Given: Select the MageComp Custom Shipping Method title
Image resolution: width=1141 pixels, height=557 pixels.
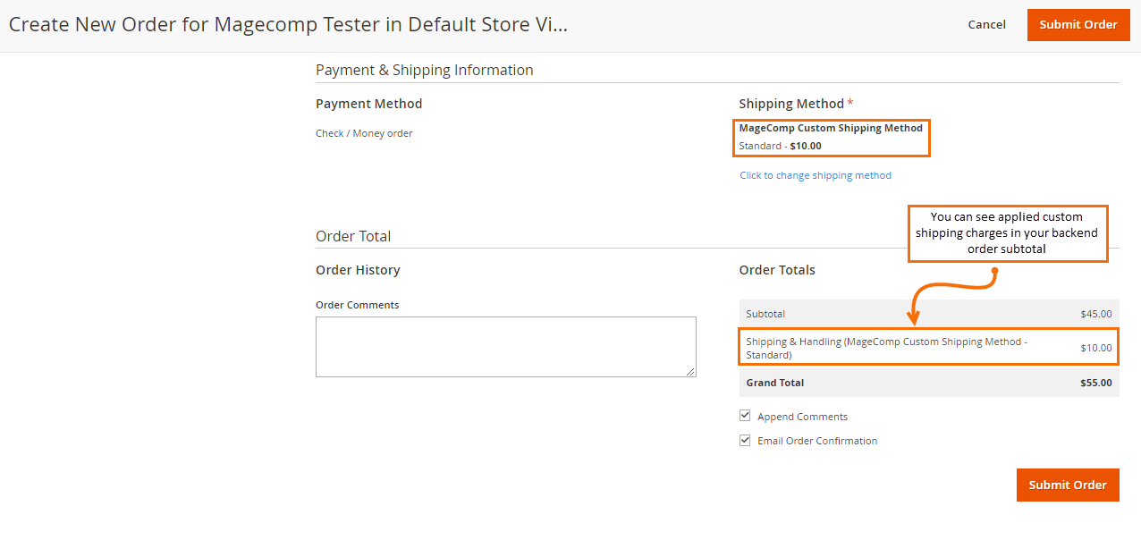Looking at the screenshot, I should 831,128.
